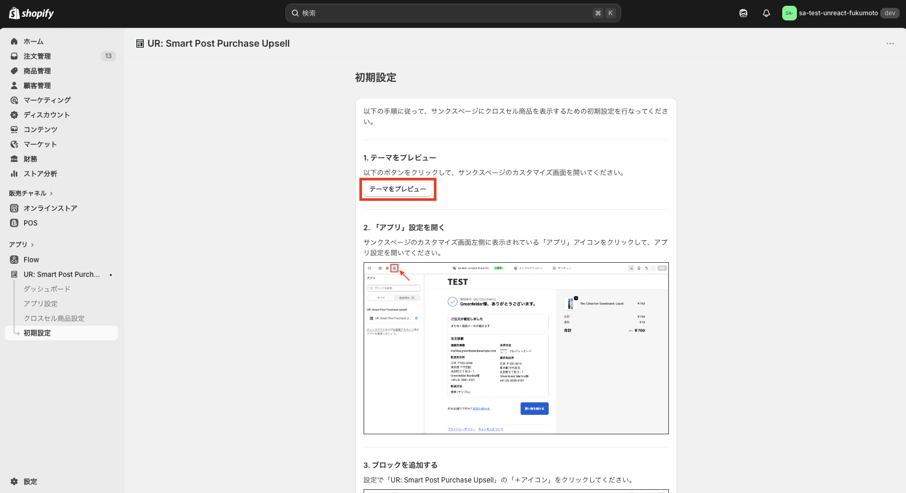Expand アプリ section chevron

[x=33, y=245]
